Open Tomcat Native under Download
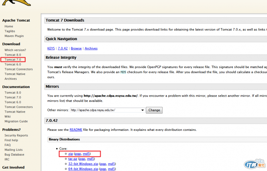Screen dimensions: 267x171 pos(15,74)
